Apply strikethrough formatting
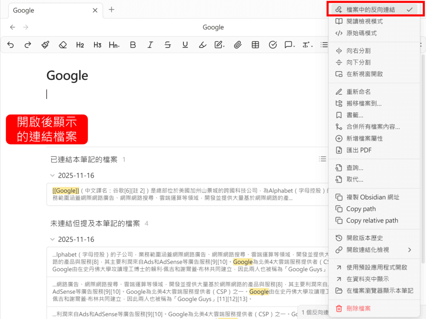The height and width of the screenshot is (319, 426). click(x=168, y=45)
